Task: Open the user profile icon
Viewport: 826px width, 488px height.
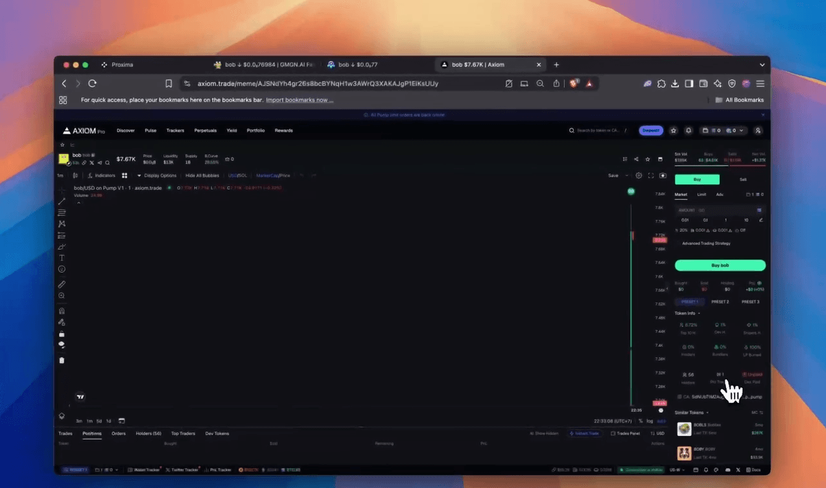Action: click(x=758, y=130)
